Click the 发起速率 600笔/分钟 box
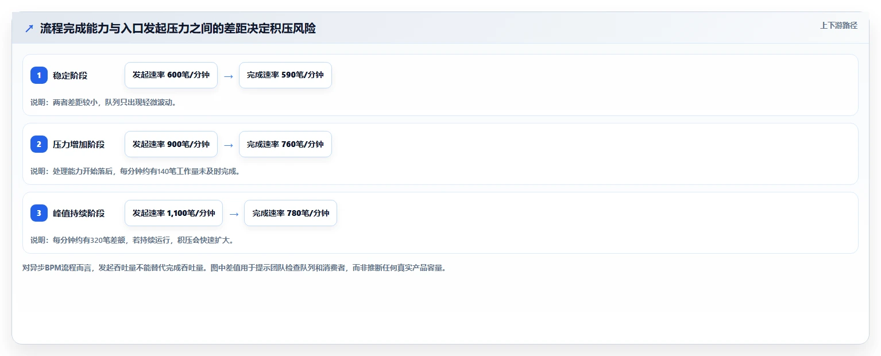This screenshot has width=881, height=356. [x=171, y=75]
